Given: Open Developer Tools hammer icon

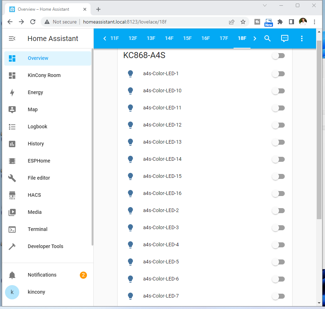Looking at the screenshot, I should [12, 246].
